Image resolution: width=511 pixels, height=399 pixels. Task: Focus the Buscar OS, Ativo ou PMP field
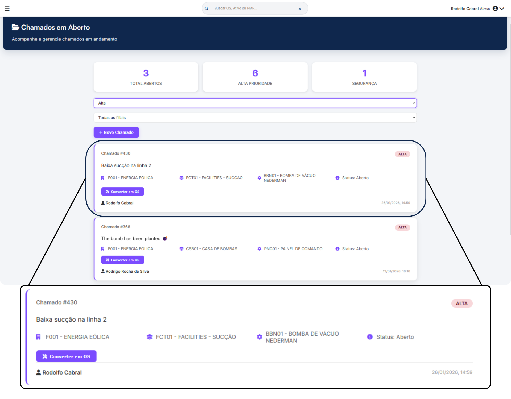[253, 9]
